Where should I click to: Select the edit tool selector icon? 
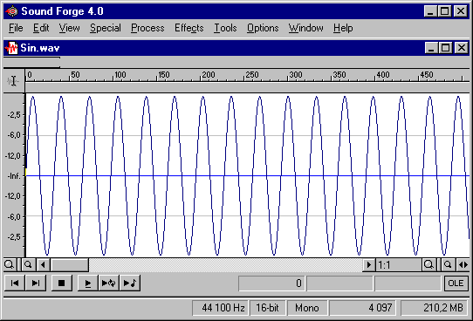click(13, 81)
